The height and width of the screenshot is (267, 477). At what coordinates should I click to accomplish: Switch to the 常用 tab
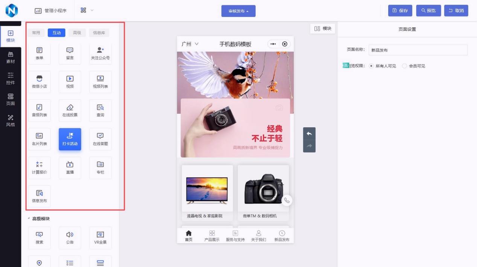coord(36,33)
